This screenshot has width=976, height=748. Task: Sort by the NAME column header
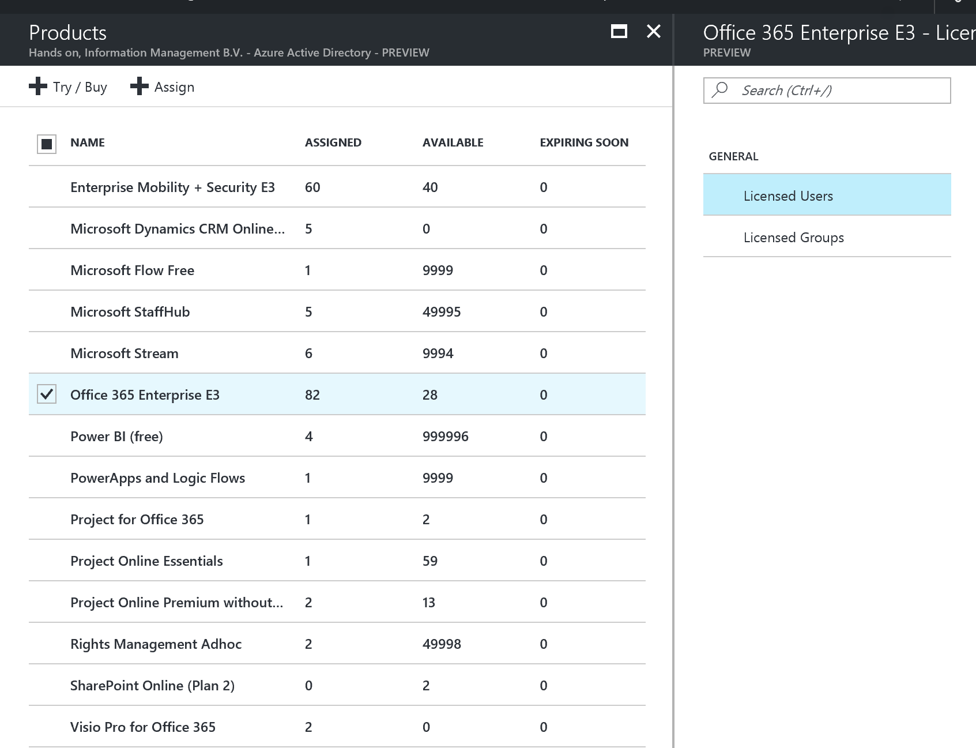88,143
